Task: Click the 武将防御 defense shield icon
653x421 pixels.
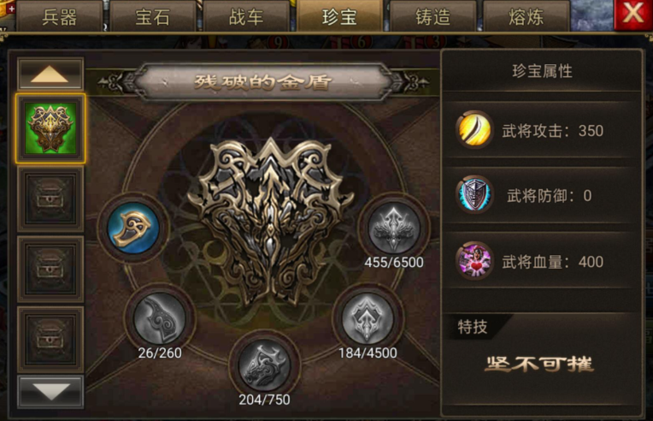Action: pyautogui.click(x=474, y=195)
